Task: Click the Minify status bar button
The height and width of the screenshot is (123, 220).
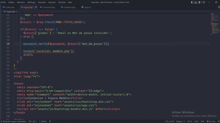Action: pyautogui.click(x=43, y=121)
